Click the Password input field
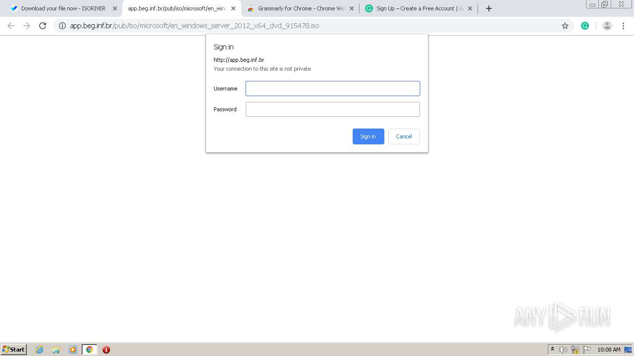The image size is (634, 356). (x=333, y=109)
